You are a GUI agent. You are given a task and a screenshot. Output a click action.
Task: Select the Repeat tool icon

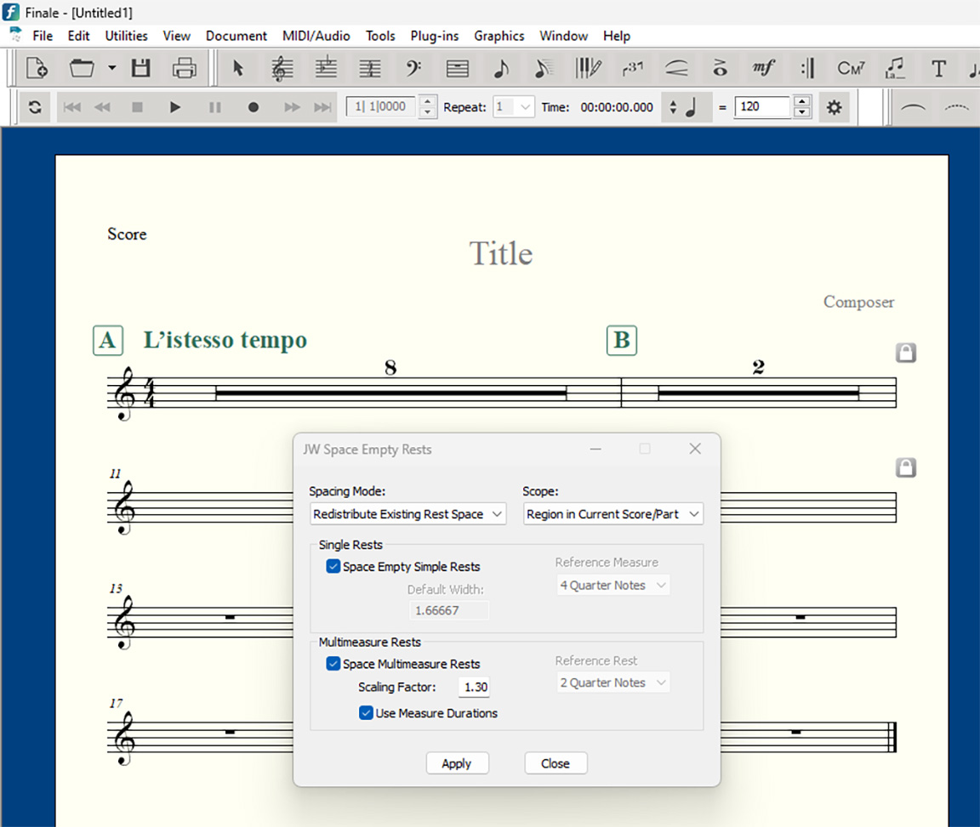click(x=807, y=69)
